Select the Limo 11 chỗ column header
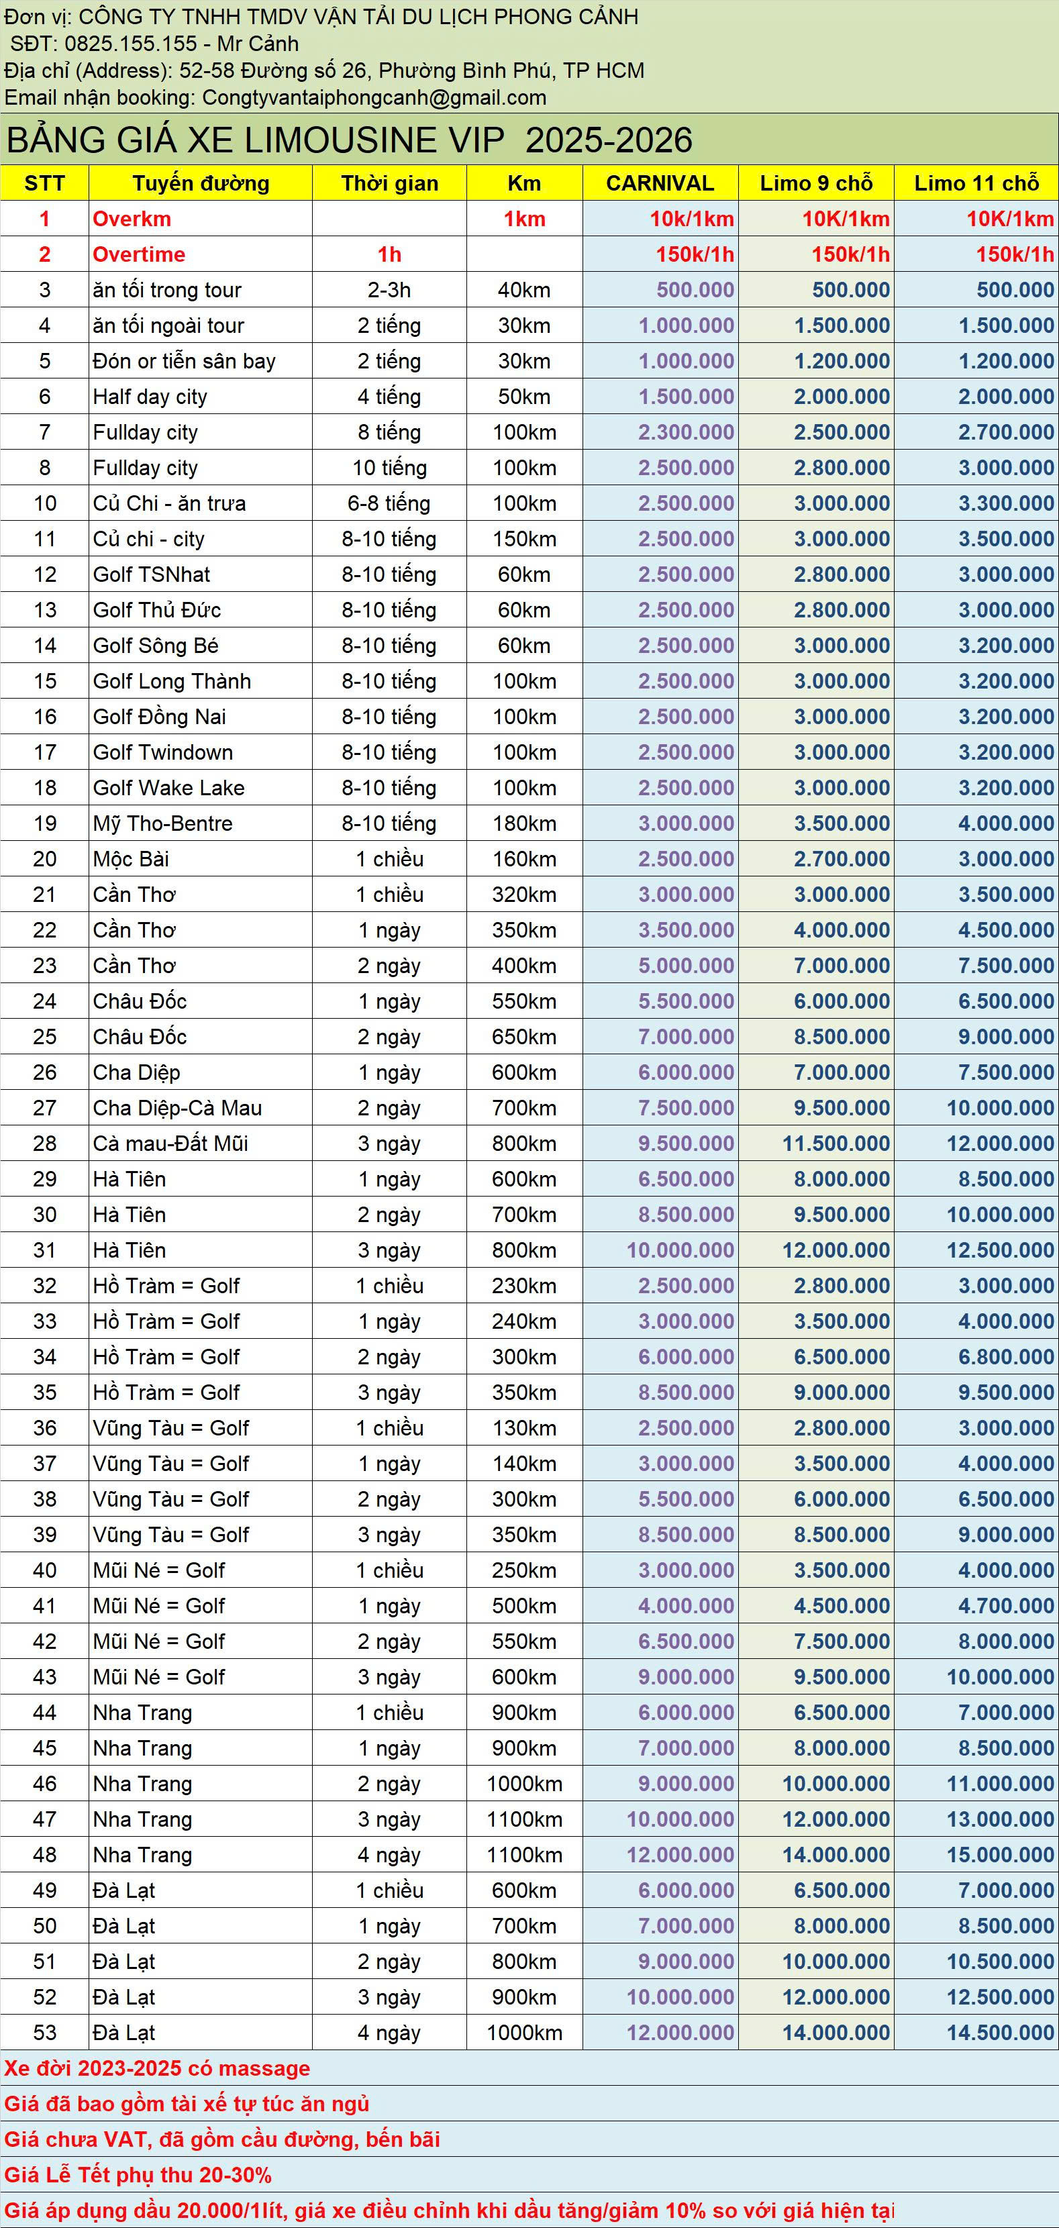The height and width of the screenshot is (2228, 1059). pos(976,183)
